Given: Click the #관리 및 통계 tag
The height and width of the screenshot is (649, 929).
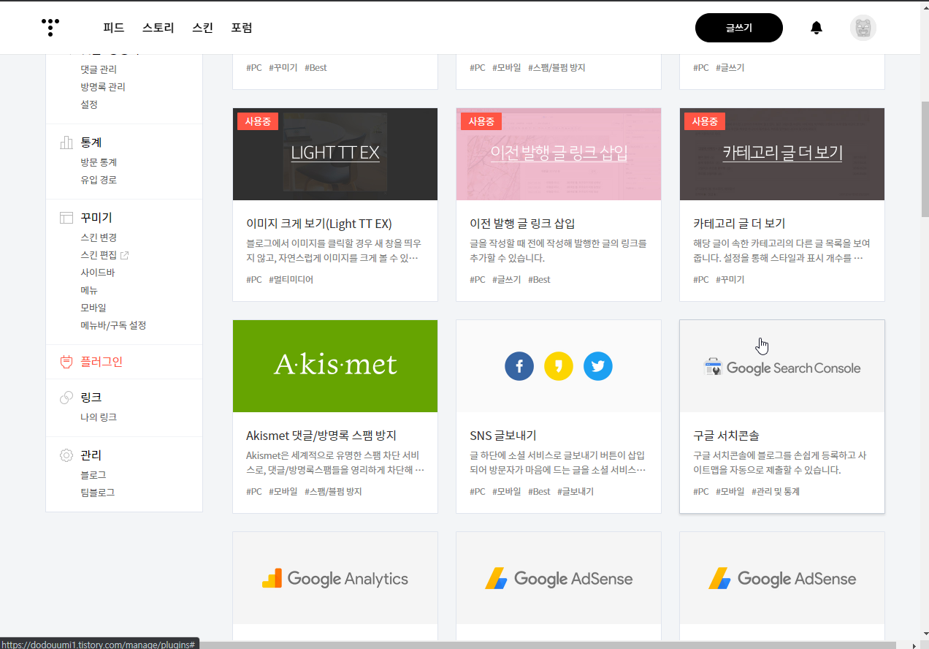Looking at the screenshot, I should [776, 492].
